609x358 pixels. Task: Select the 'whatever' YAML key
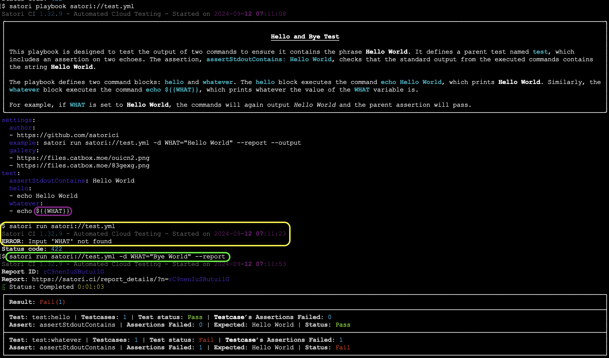point(24,203)
